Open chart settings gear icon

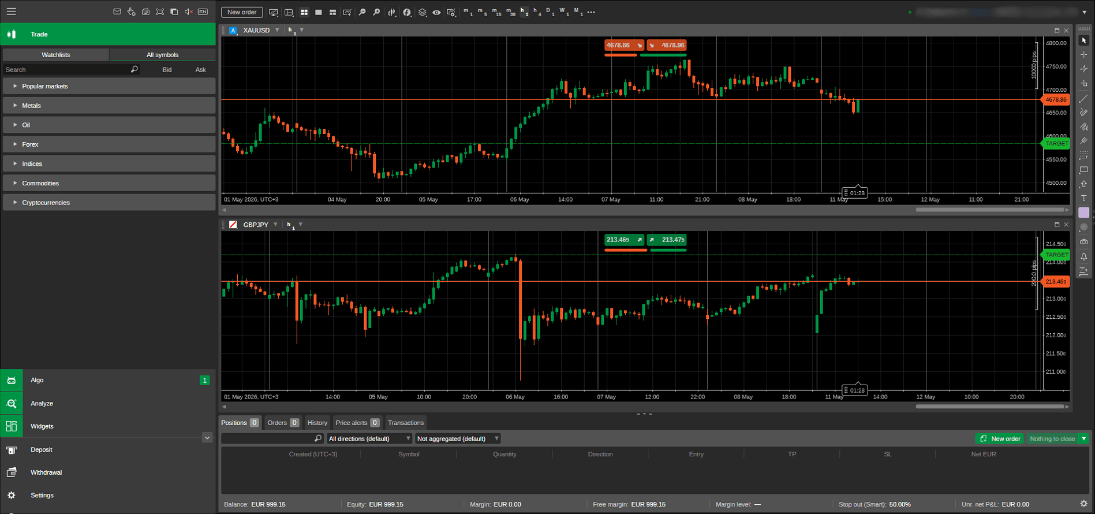[451, 12]
